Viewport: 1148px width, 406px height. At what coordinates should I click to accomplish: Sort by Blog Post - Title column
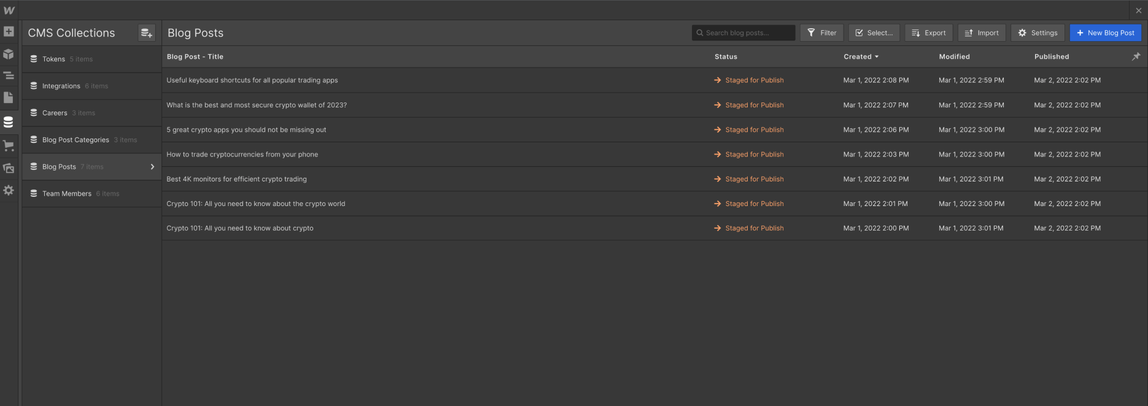point(195,57)
